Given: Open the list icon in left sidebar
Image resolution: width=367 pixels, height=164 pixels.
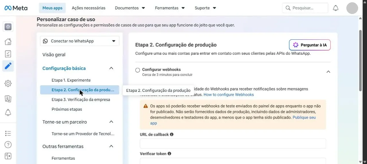Looking at the screenshot, I should [x=8, y=133].
